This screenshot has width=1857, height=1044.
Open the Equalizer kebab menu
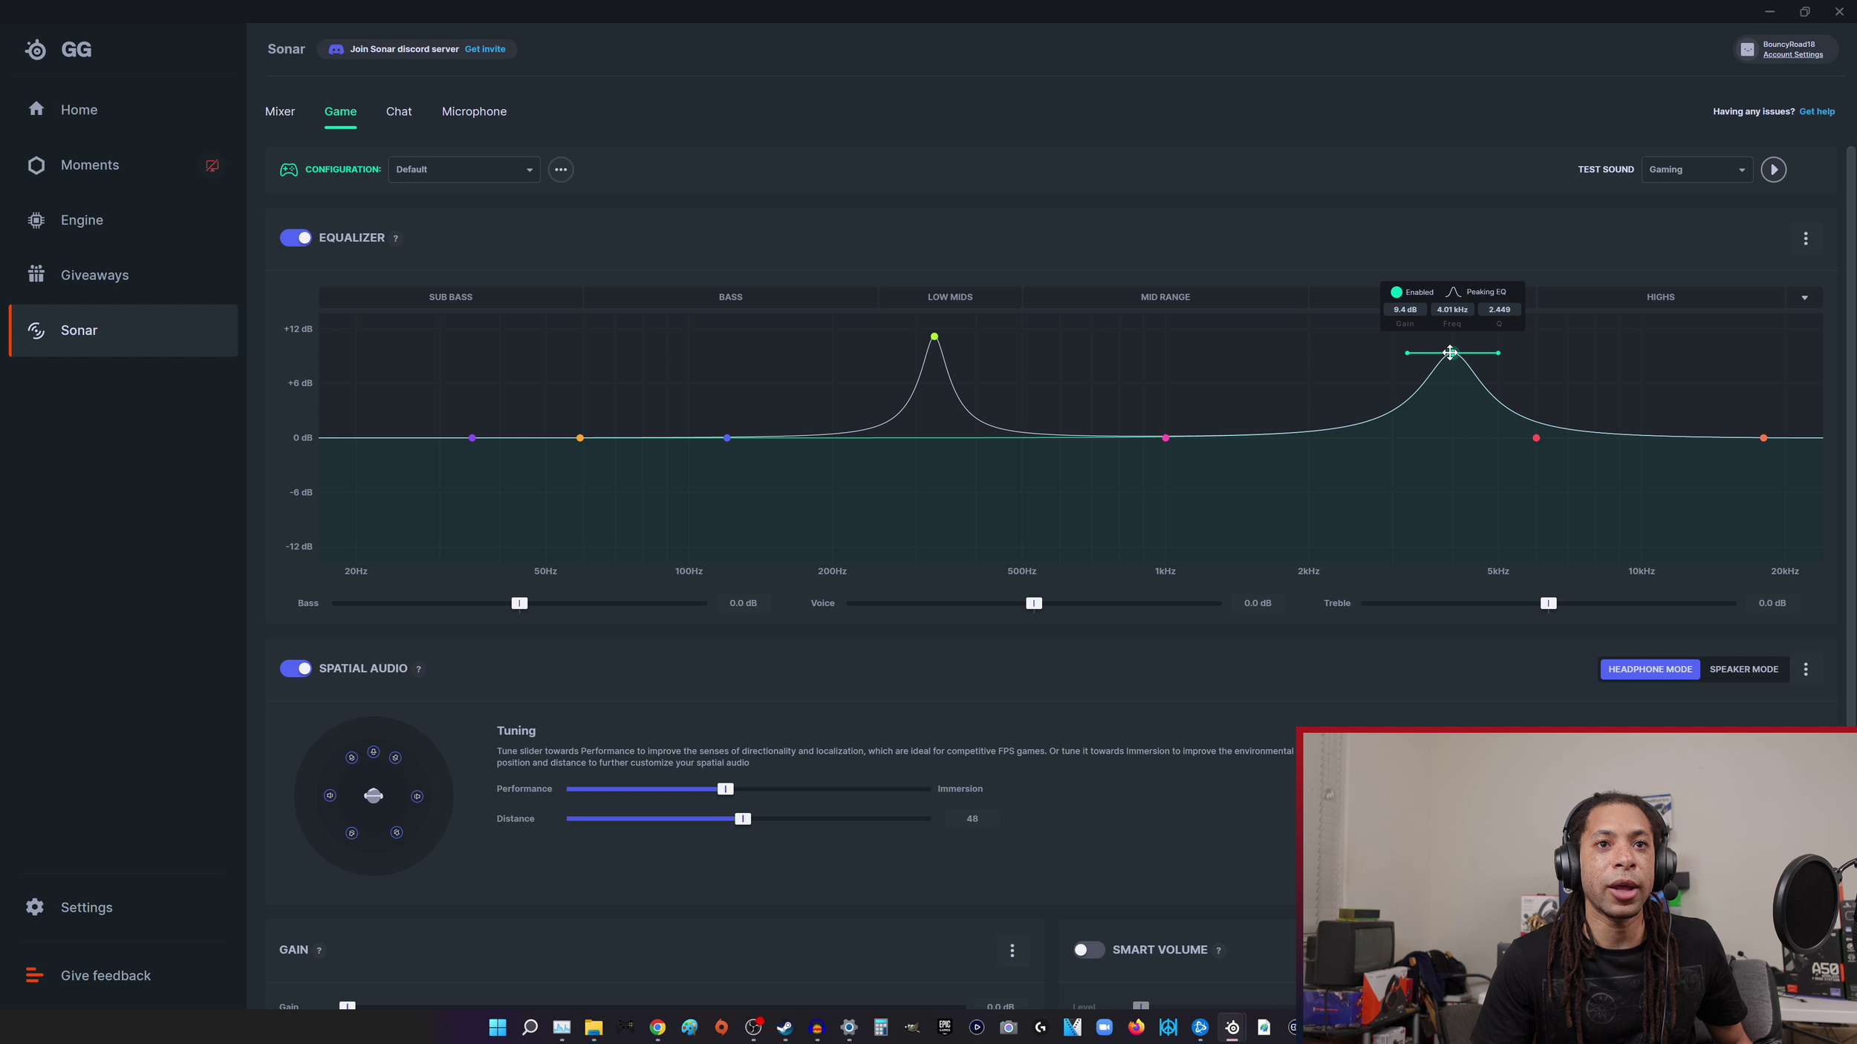1806,238
